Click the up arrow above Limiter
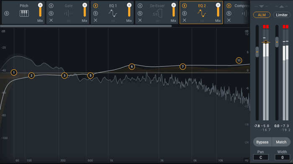Image resolution: width=293 pixels, height=164 pixels. click(x=281, y=6)
